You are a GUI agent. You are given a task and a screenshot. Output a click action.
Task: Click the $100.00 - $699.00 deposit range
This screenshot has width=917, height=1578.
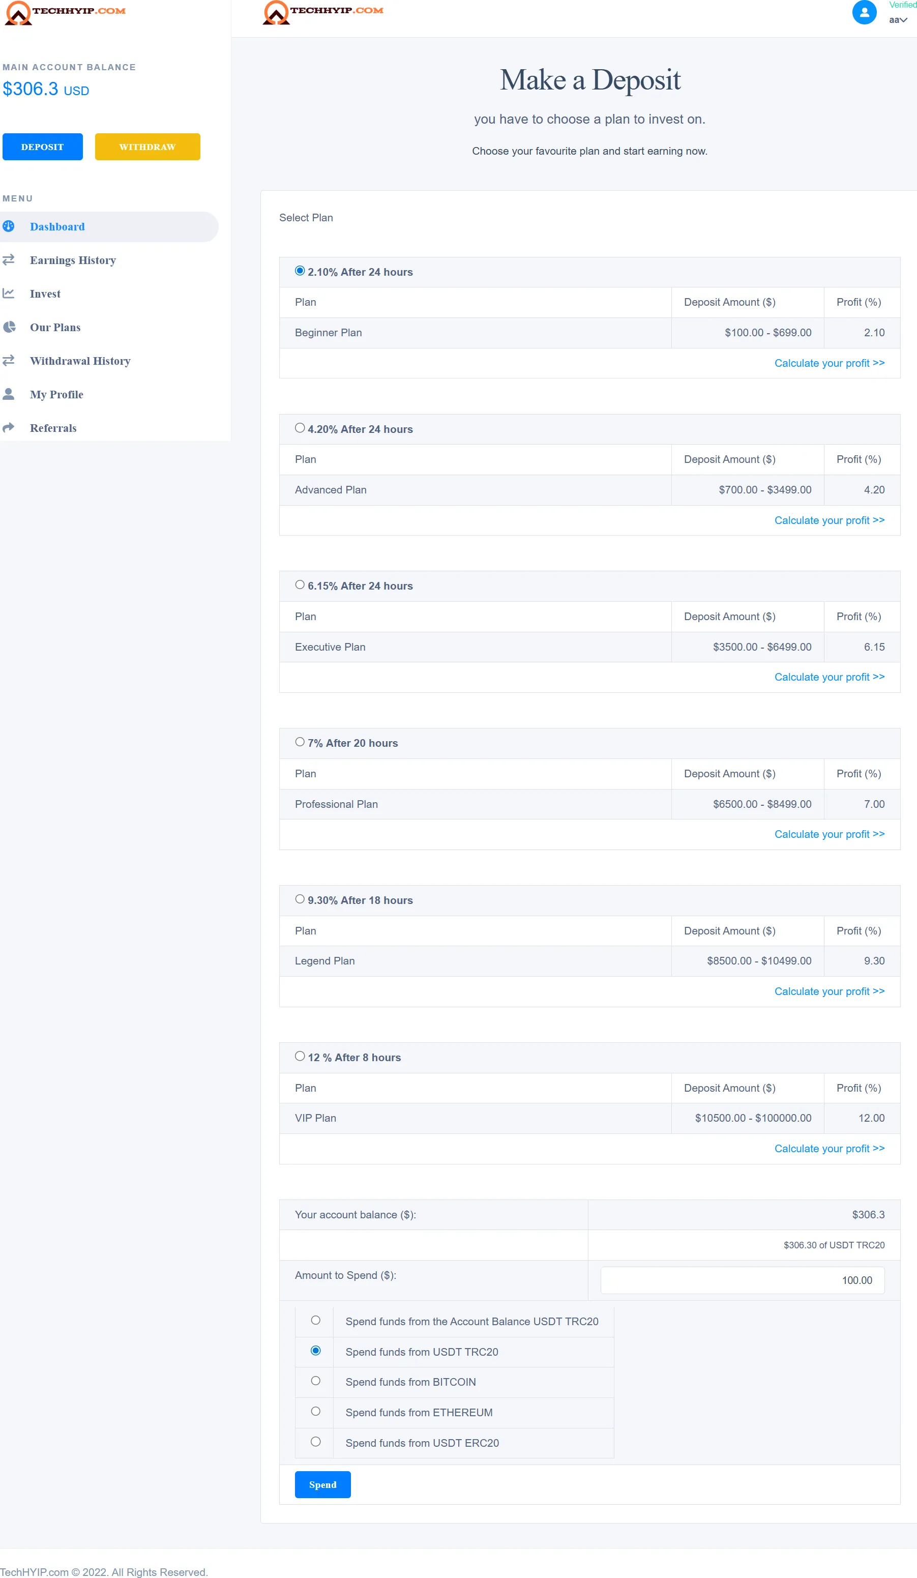click(768, 333)
